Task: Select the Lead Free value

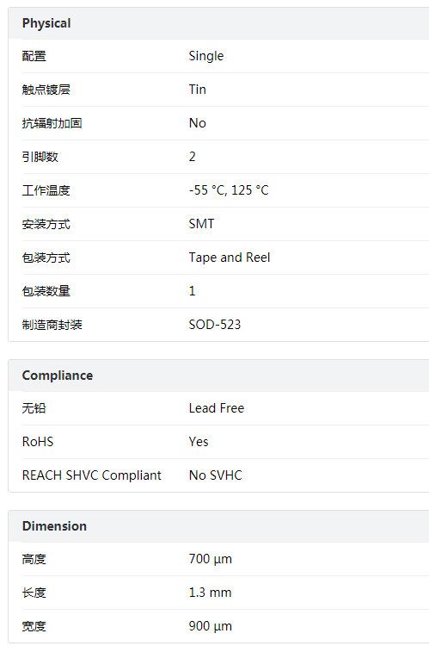Action: (x=217, y=408)
